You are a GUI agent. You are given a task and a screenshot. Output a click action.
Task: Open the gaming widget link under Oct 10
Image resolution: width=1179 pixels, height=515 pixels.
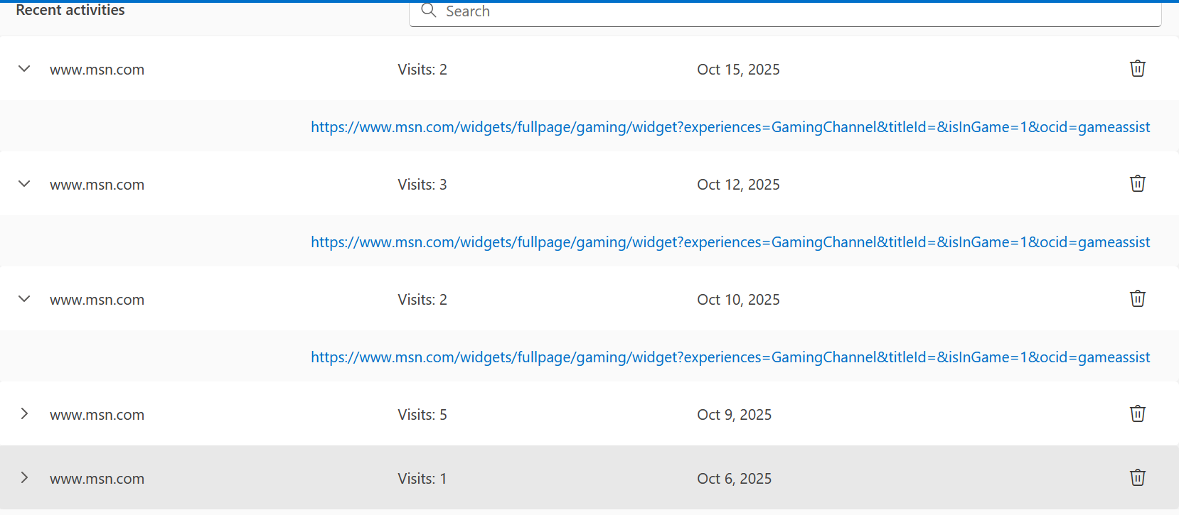730,357
